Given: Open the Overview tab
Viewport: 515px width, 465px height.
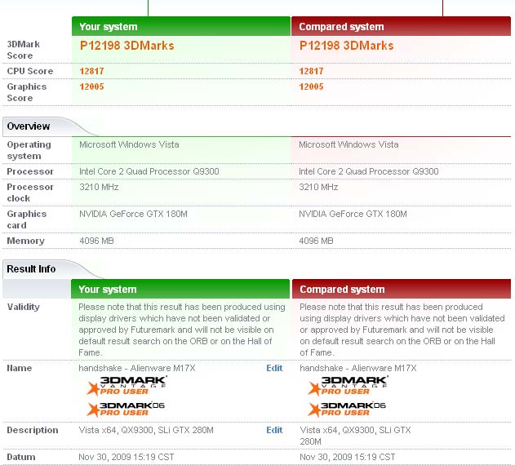Looking at the screenshot, I should 29,126.
